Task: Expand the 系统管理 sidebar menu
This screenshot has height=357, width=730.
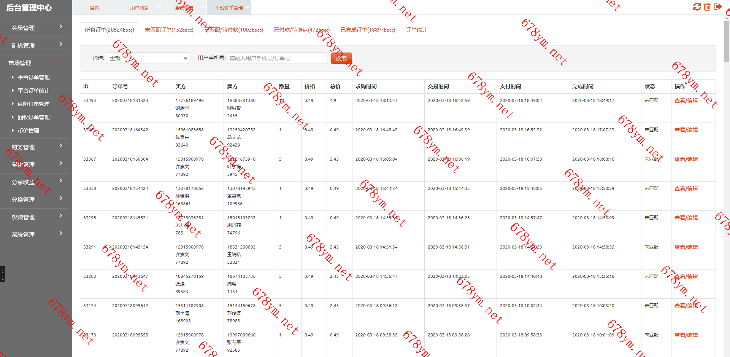Action: tap(34, 234)
